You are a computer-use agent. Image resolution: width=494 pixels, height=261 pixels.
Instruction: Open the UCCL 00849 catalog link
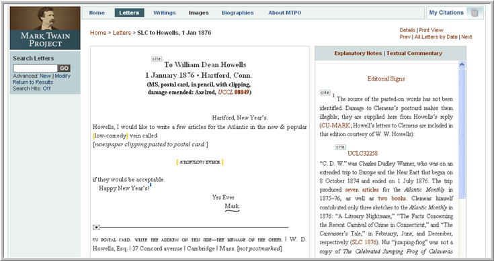point(233,93)
